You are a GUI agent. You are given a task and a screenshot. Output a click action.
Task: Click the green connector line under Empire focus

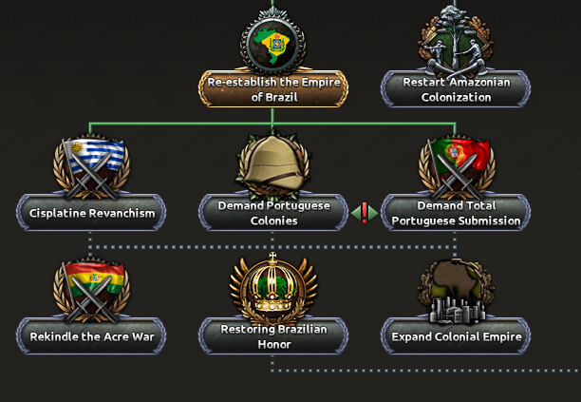pos(272,123)
